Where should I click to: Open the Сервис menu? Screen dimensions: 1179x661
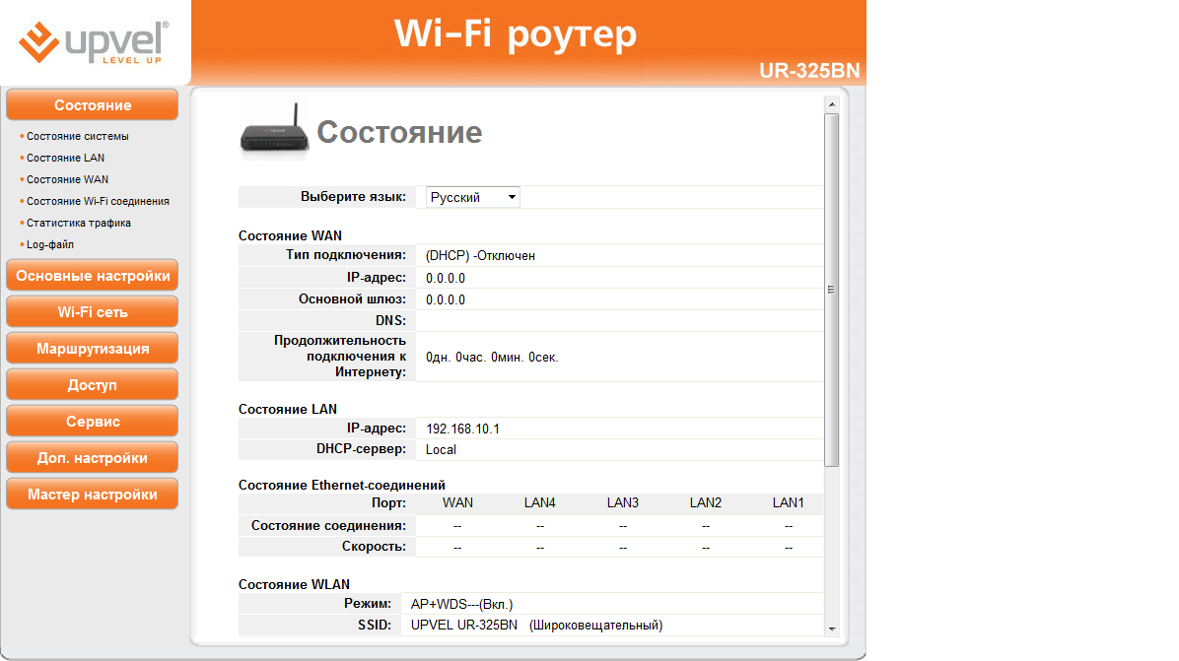point(93,422)
